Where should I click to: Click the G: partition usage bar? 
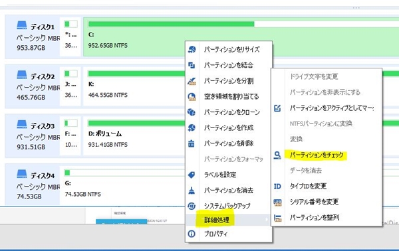coord(125,173)
